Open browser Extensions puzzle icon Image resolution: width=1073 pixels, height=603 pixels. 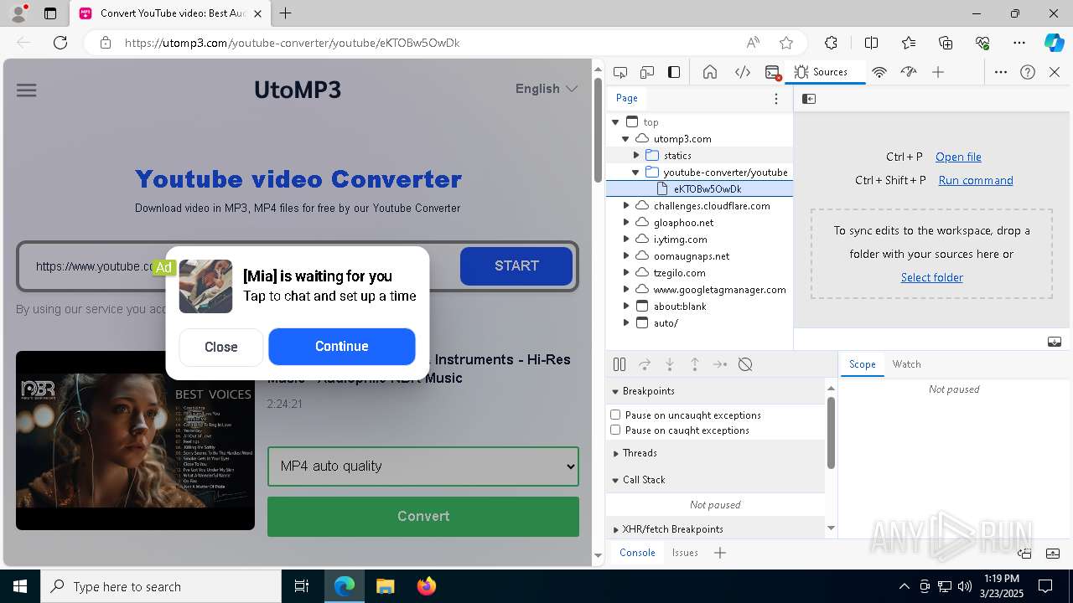tap(831, 43)
